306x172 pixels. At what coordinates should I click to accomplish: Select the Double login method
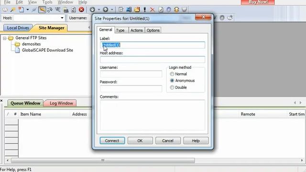click(172, 87)
